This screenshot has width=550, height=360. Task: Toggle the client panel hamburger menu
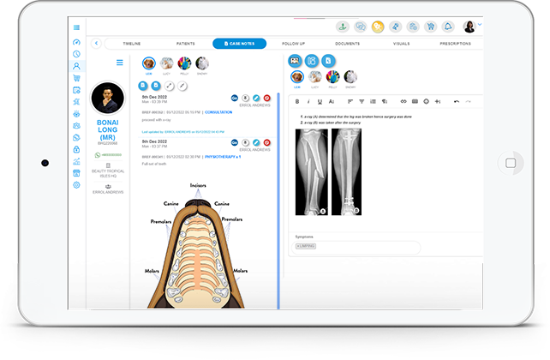click(120, 63)
